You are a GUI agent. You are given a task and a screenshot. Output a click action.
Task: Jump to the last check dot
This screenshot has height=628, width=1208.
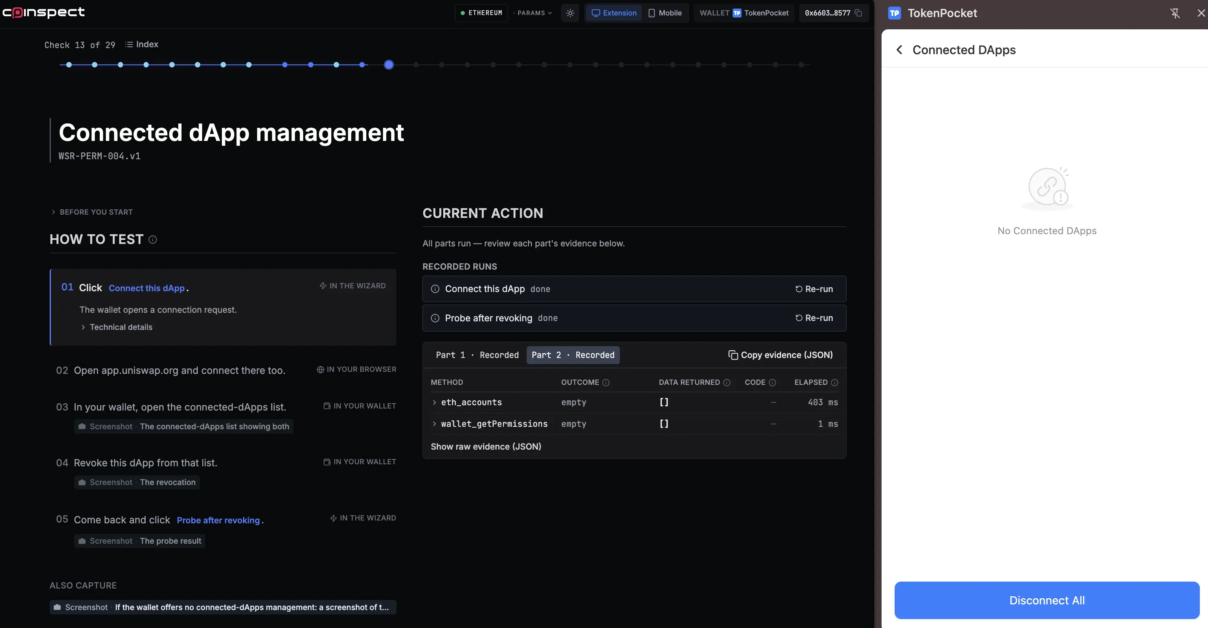[x=801, y=65]
